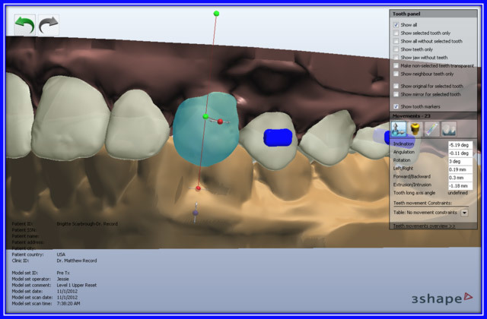Click the Rotation value field

point(459,161)
